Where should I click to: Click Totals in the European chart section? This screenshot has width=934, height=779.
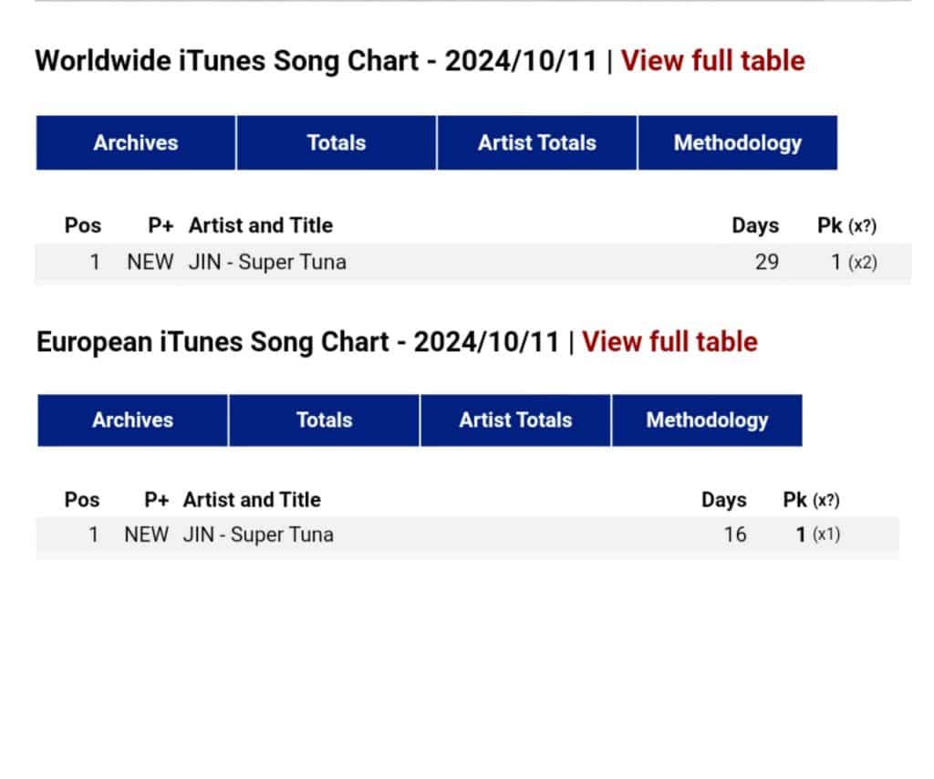[324, 421]
